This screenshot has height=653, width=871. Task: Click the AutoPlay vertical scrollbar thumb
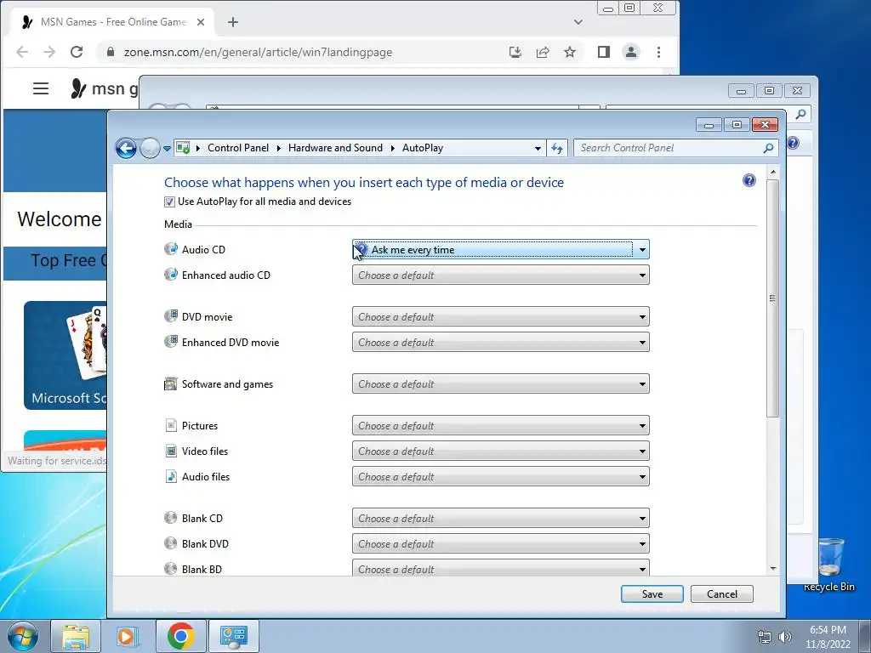click(772, 298)
